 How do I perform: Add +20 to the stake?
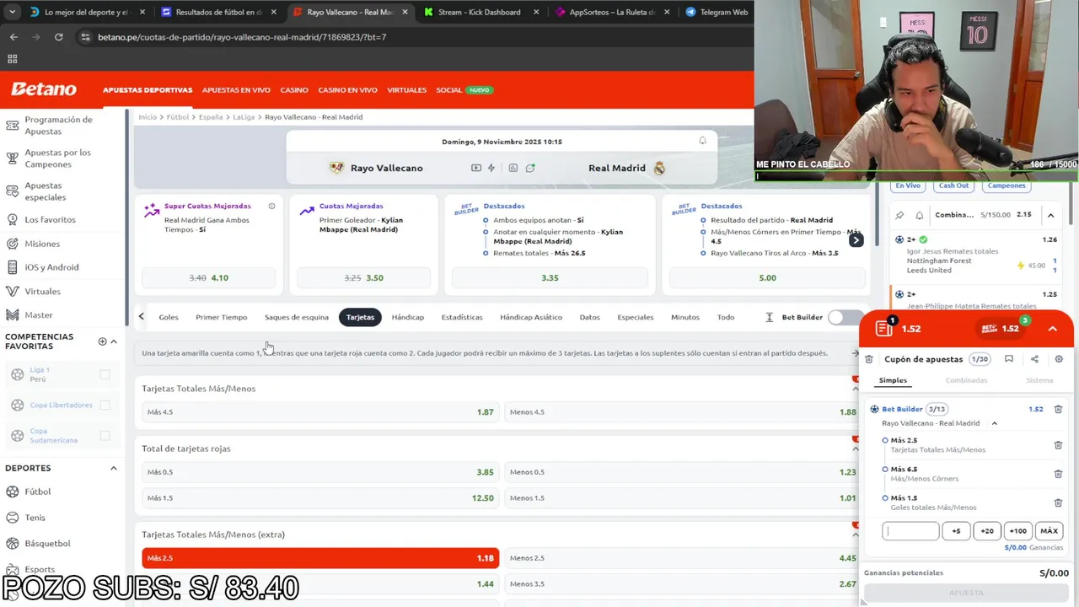click(987, 531)
